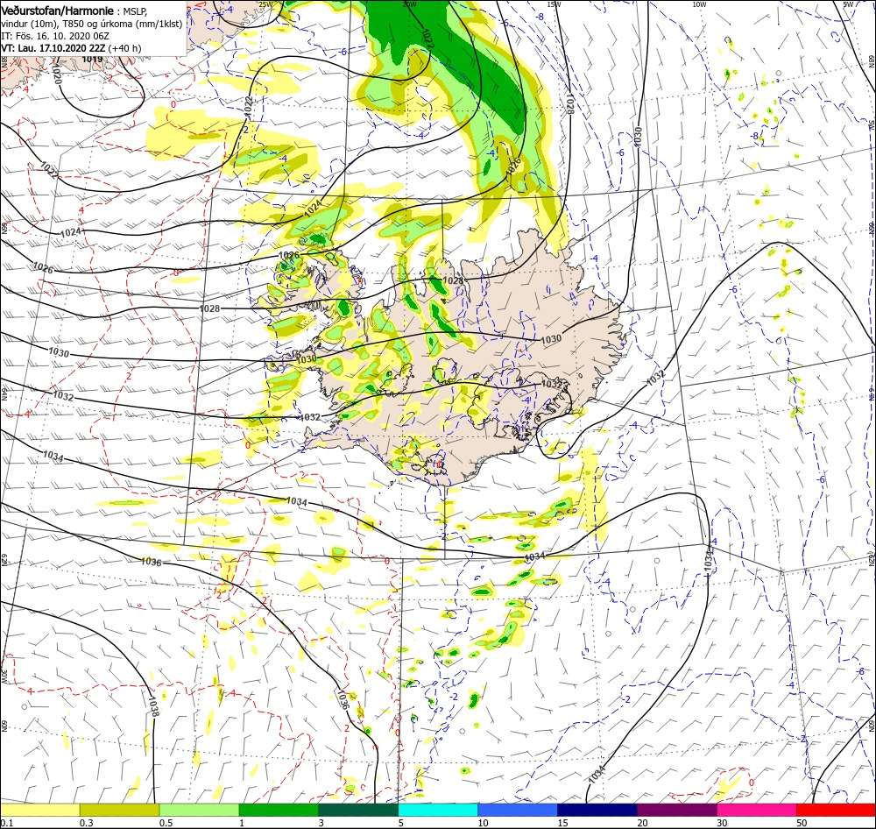
Task: Click the pink 30–50 legend color band
Action: click(x=757, y=810)
